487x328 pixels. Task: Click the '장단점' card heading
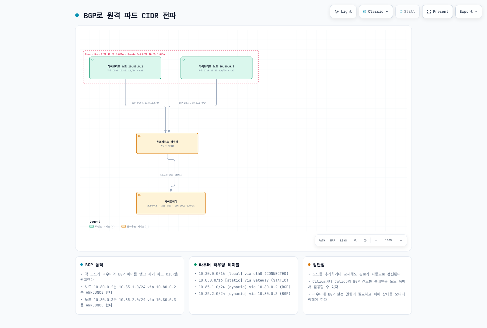coord(319,265)
